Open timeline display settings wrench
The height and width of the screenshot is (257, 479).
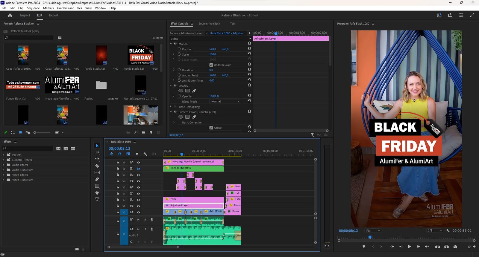pos(145,154)
